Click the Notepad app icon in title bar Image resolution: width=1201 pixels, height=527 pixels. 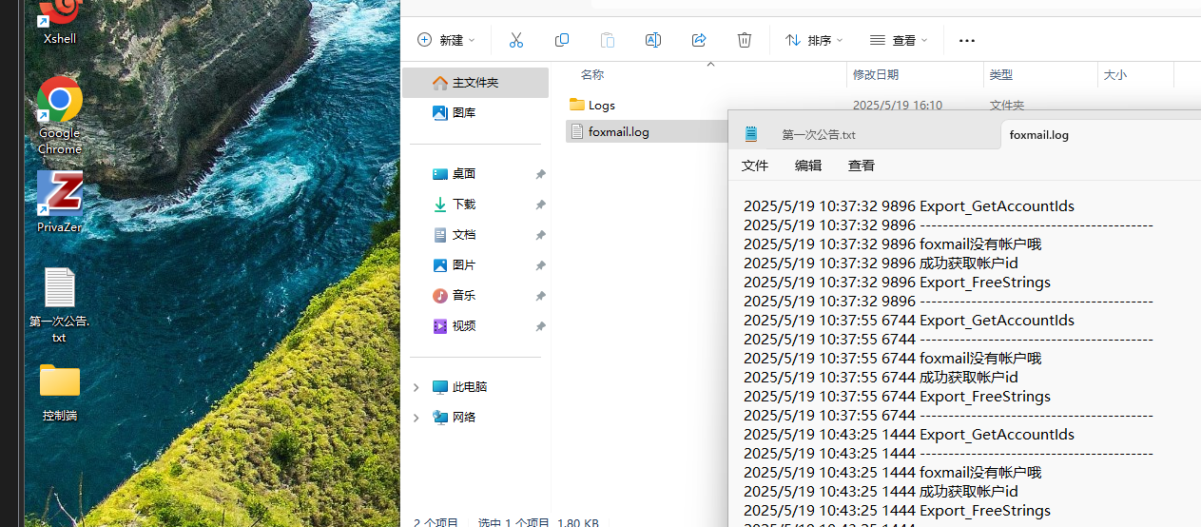click(x=751, y=134)
